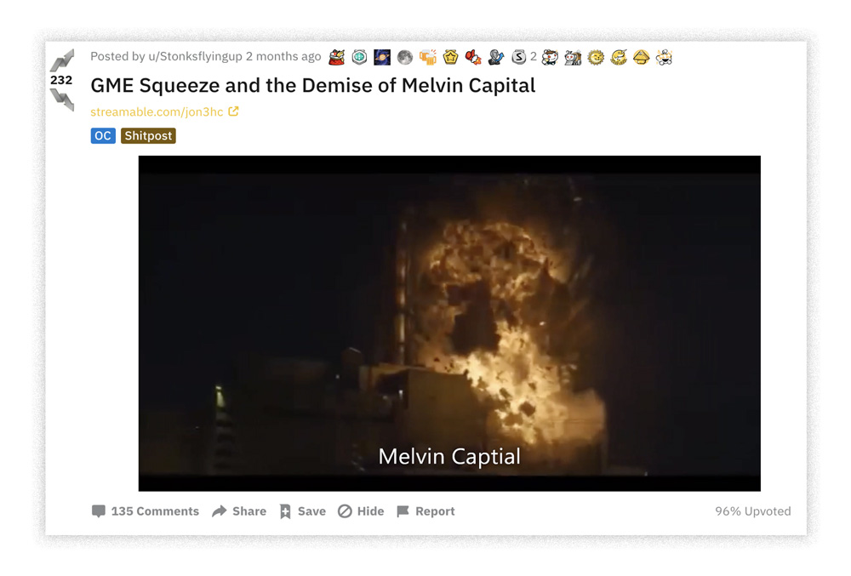Screen dimensions: 851x576
Task: Share this post
Action: click(x=239, y=511)
